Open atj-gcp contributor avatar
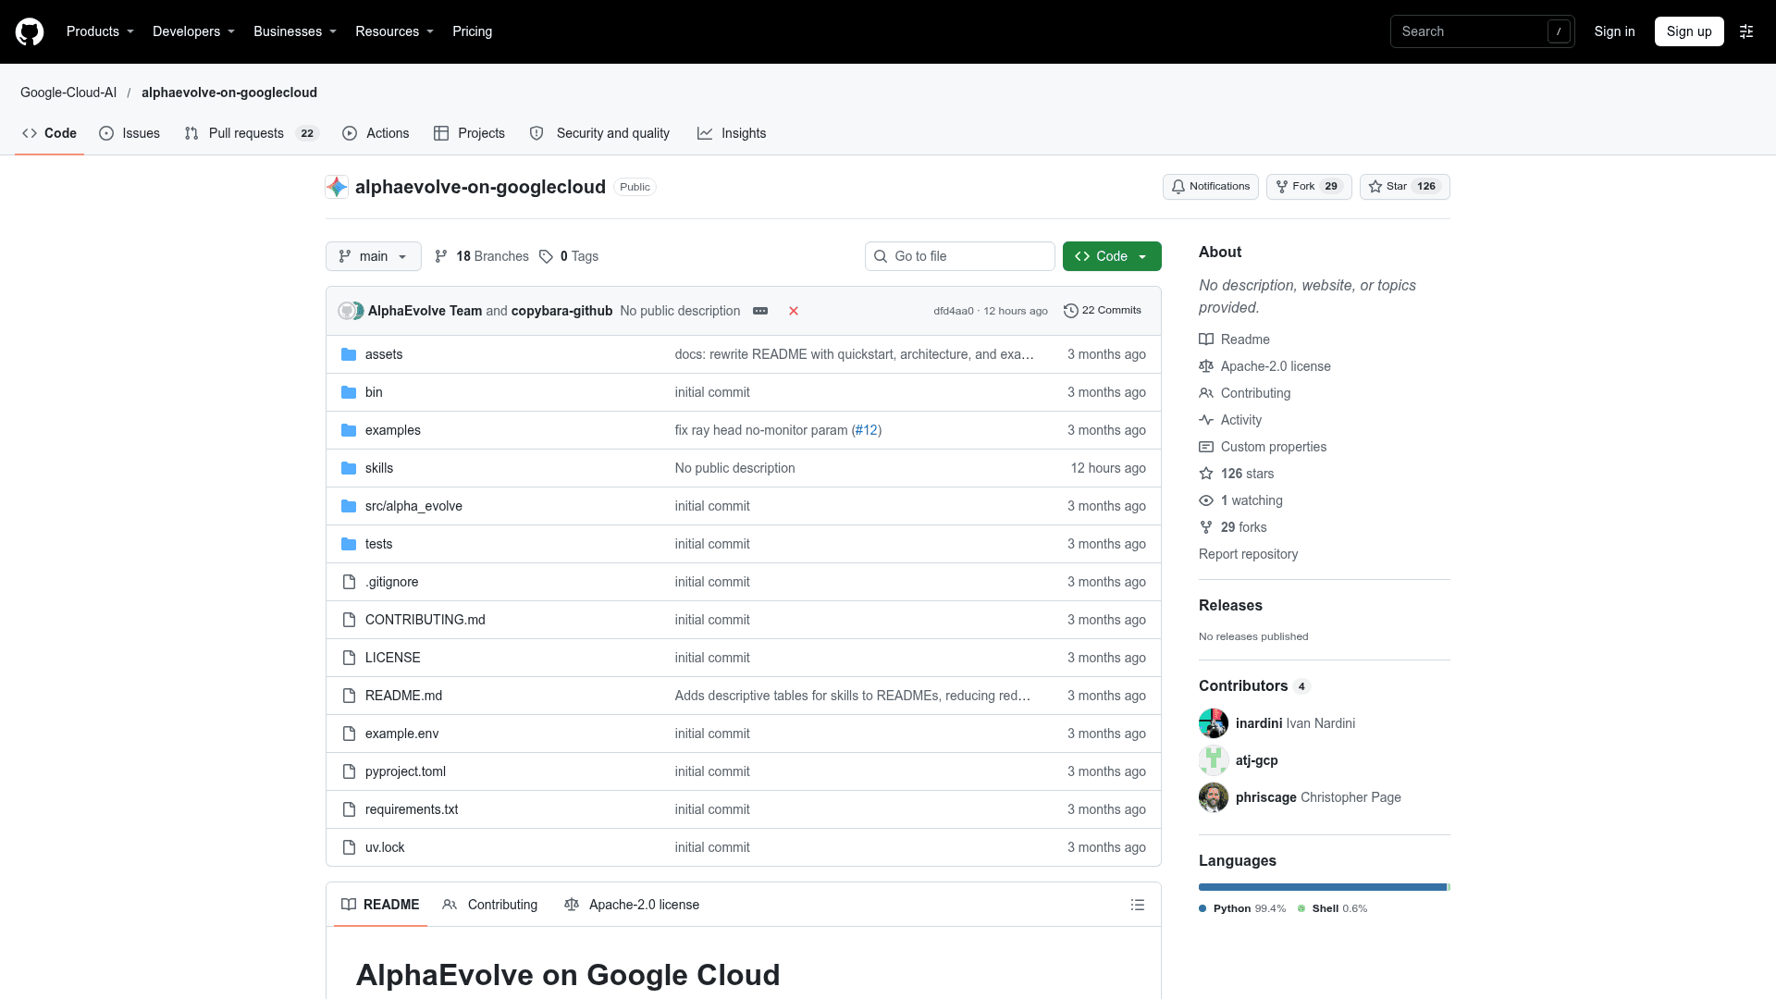Screen dimensions: 1776x999 (1214, 760)
